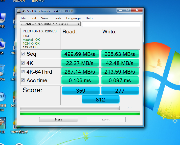The height and width of the screenshot is (145, 180).
Task: Toggle the Seq test checkbox
Action: click(x=23, y=54)
